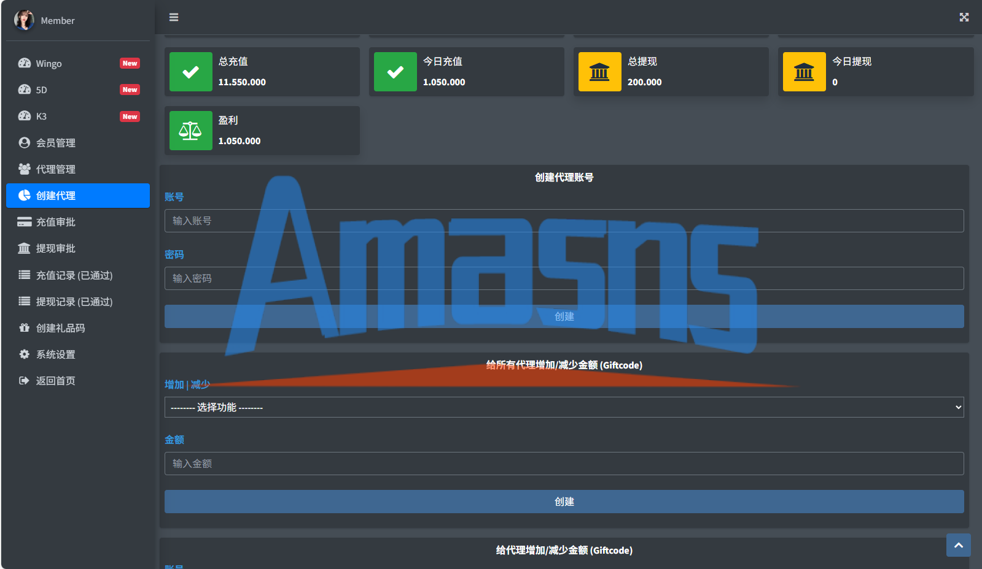Focus the 输入账号 account input field
The width and height of the screenshot is (982, 569).
click(x=564, y=221)
